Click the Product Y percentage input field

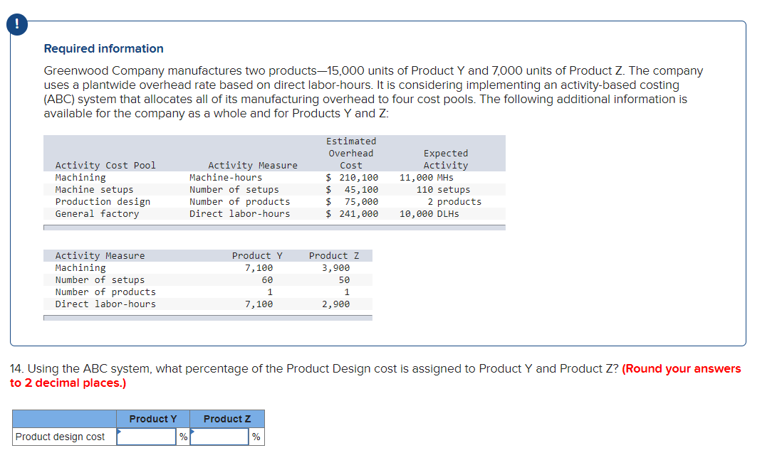147,437
